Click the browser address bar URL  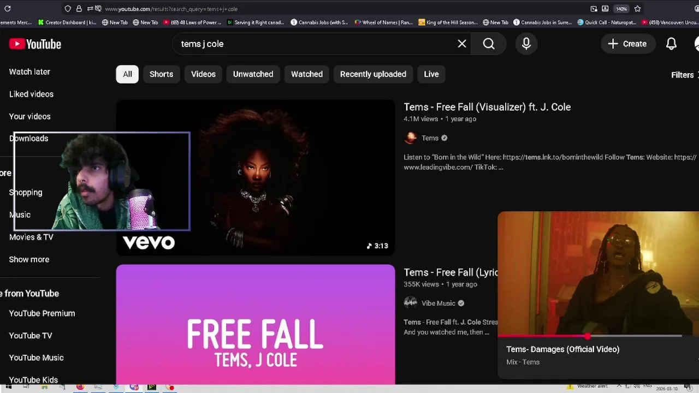point(171,9)
